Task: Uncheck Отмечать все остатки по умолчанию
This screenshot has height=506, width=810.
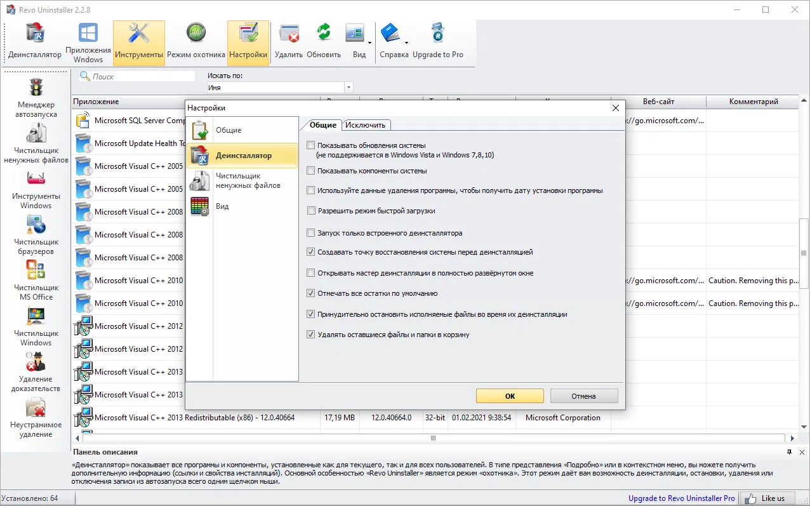Action: click(311, 293)
